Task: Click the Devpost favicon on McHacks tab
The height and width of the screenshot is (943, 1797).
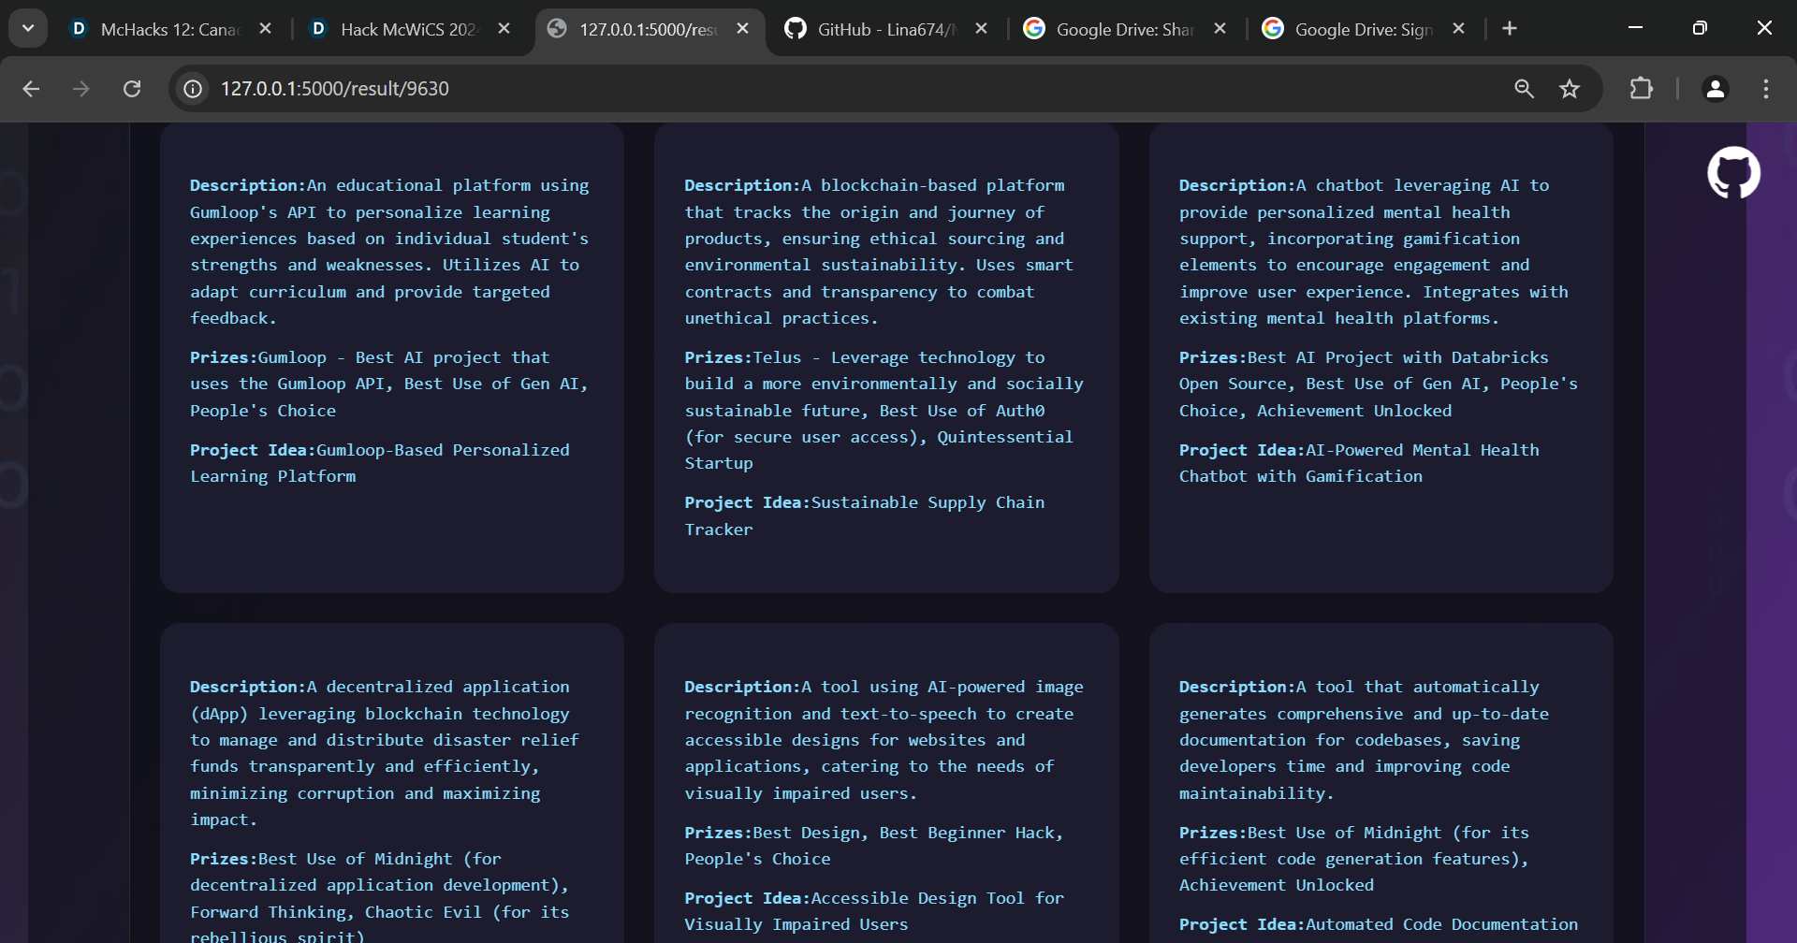Action: pyautogui.click(x=80, y=29)
